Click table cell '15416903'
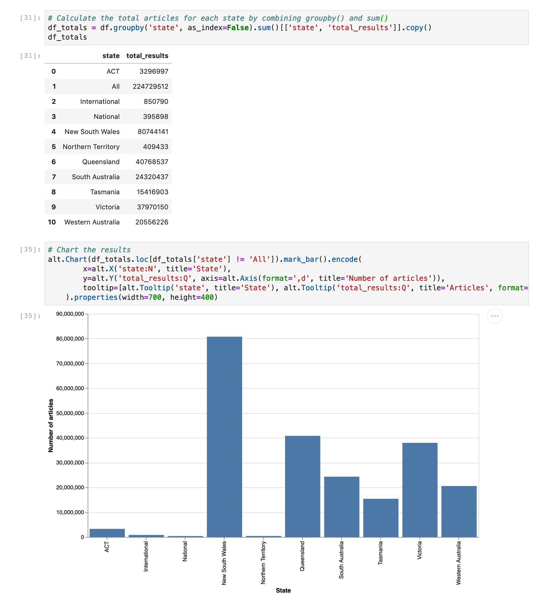 click(x=152, y=192)
